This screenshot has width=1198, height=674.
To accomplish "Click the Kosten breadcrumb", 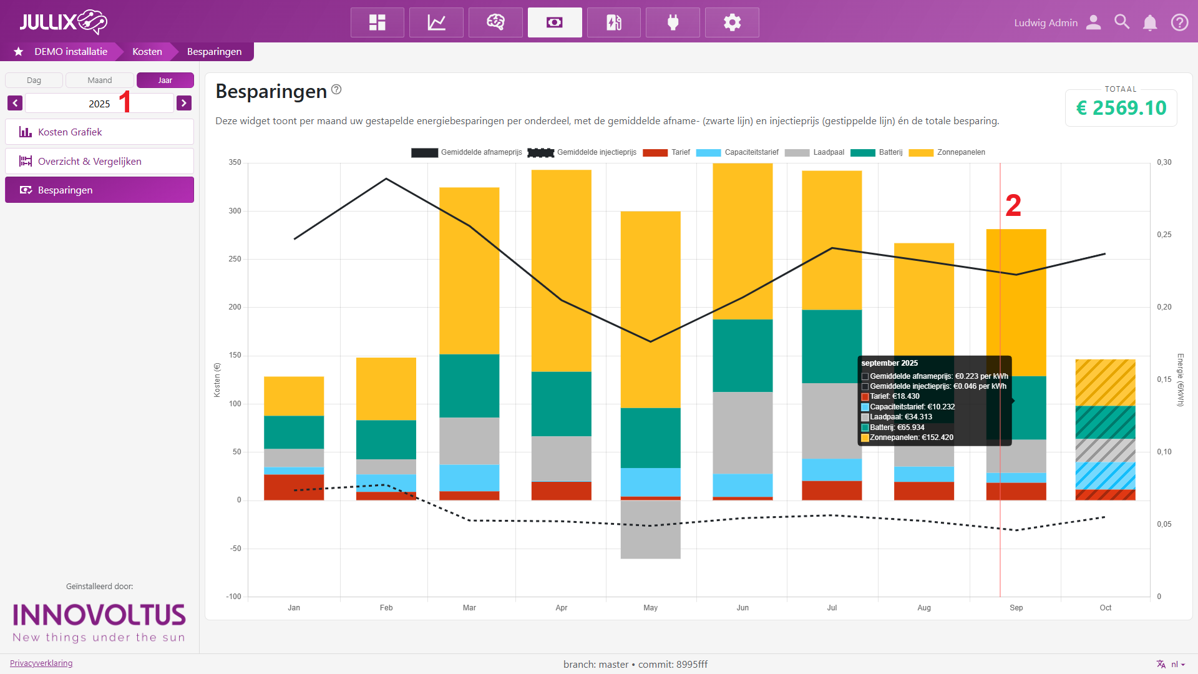I will point(147,51).
